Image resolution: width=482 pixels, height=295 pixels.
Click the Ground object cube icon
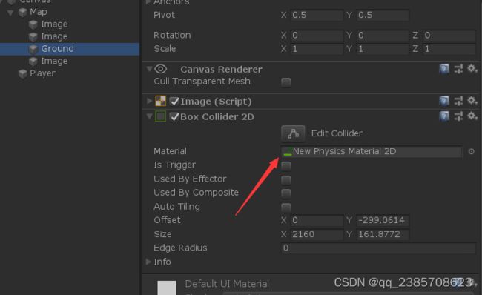pyautogui.click(x=33, y=49)
